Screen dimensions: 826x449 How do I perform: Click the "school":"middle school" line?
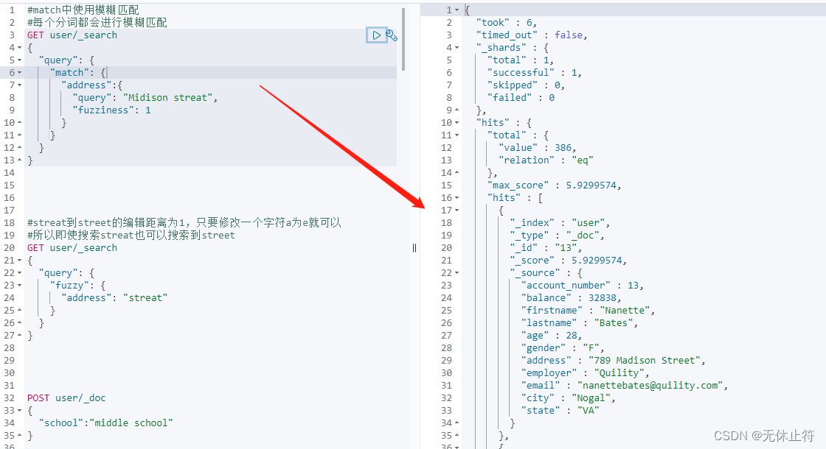106,423
